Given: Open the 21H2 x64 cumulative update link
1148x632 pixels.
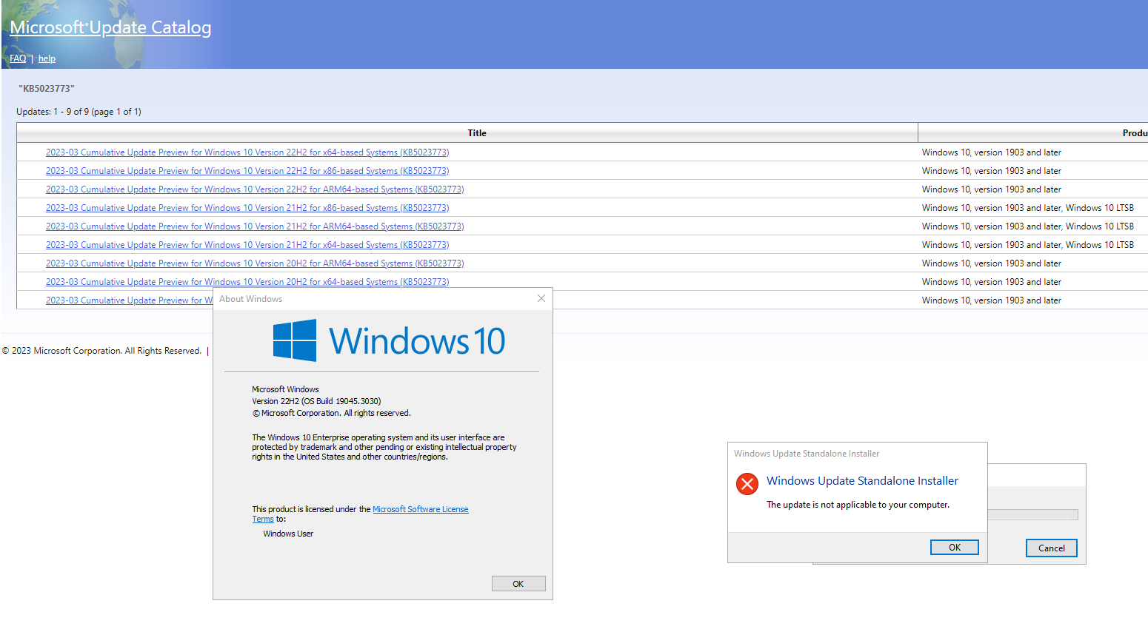Looking at the screenshot, I should click(247, 244).
